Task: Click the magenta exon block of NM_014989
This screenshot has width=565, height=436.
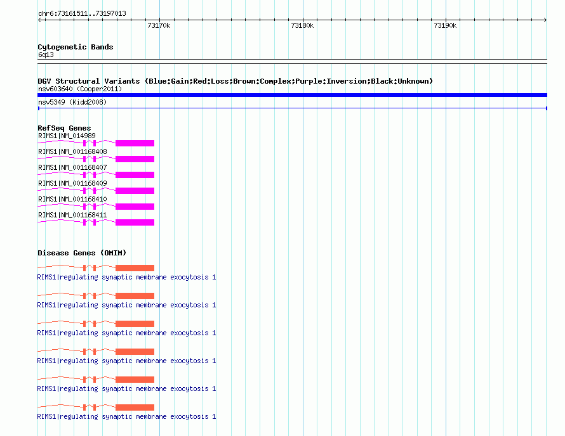Action: [x=135, y=143]
